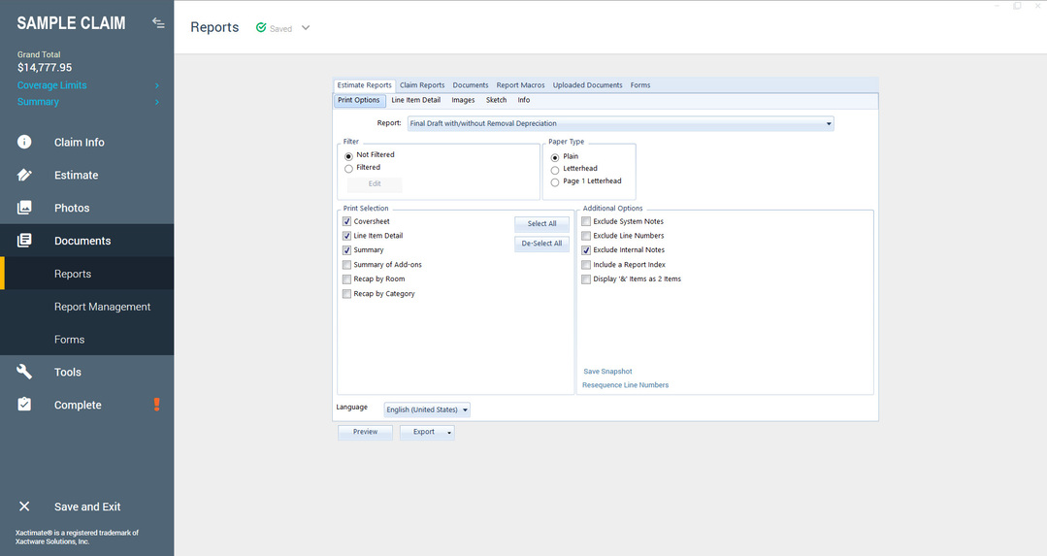Click the Documents icon in sidebar

click(x=24, y=241)
